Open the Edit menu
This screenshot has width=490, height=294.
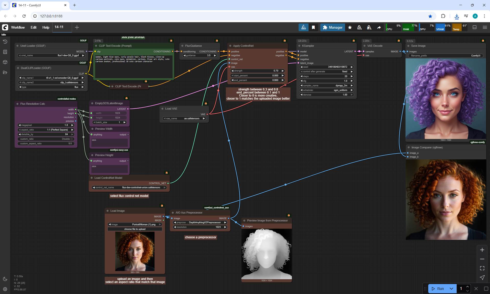coord(33,27)
